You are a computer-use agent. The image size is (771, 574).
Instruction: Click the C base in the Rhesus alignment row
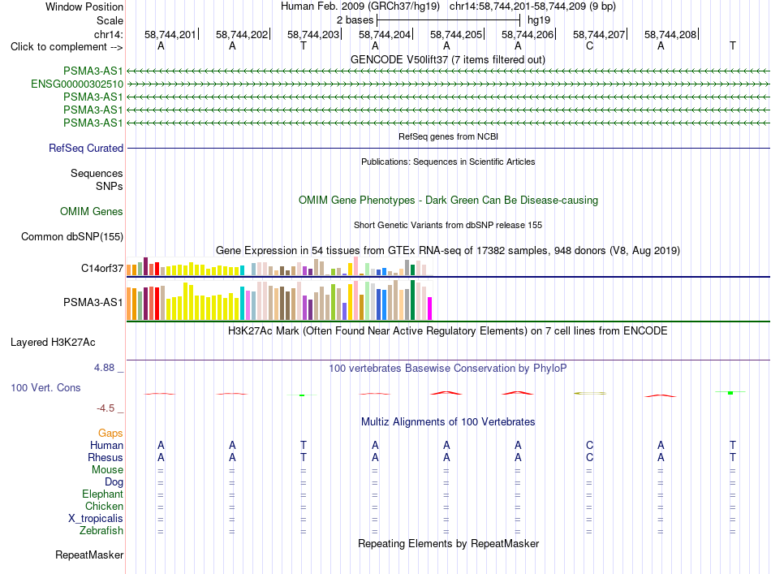pyautogui.click(x=589, y=457)
